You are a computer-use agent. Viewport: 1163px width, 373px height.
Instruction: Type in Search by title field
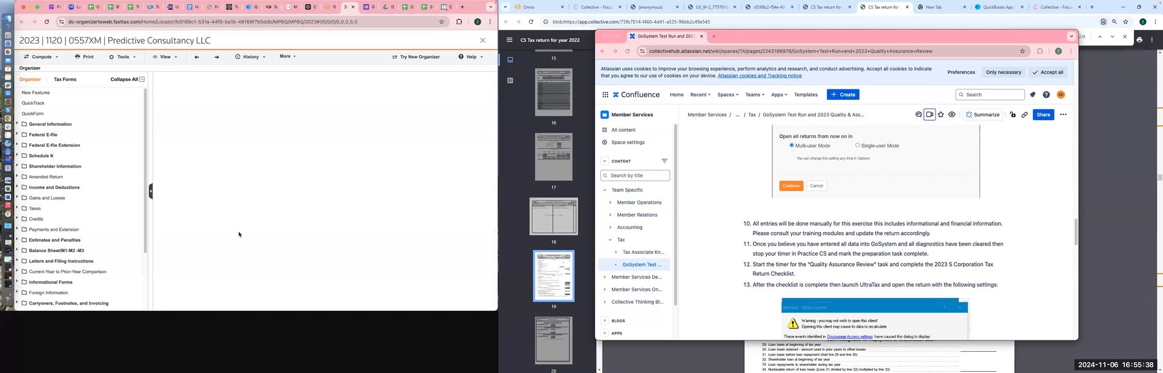click(x=635, y=175)
